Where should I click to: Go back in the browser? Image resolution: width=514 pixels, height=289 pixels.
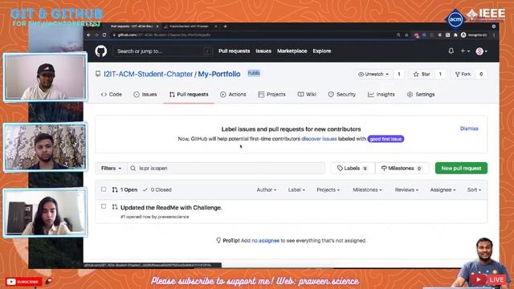[89, 35]
